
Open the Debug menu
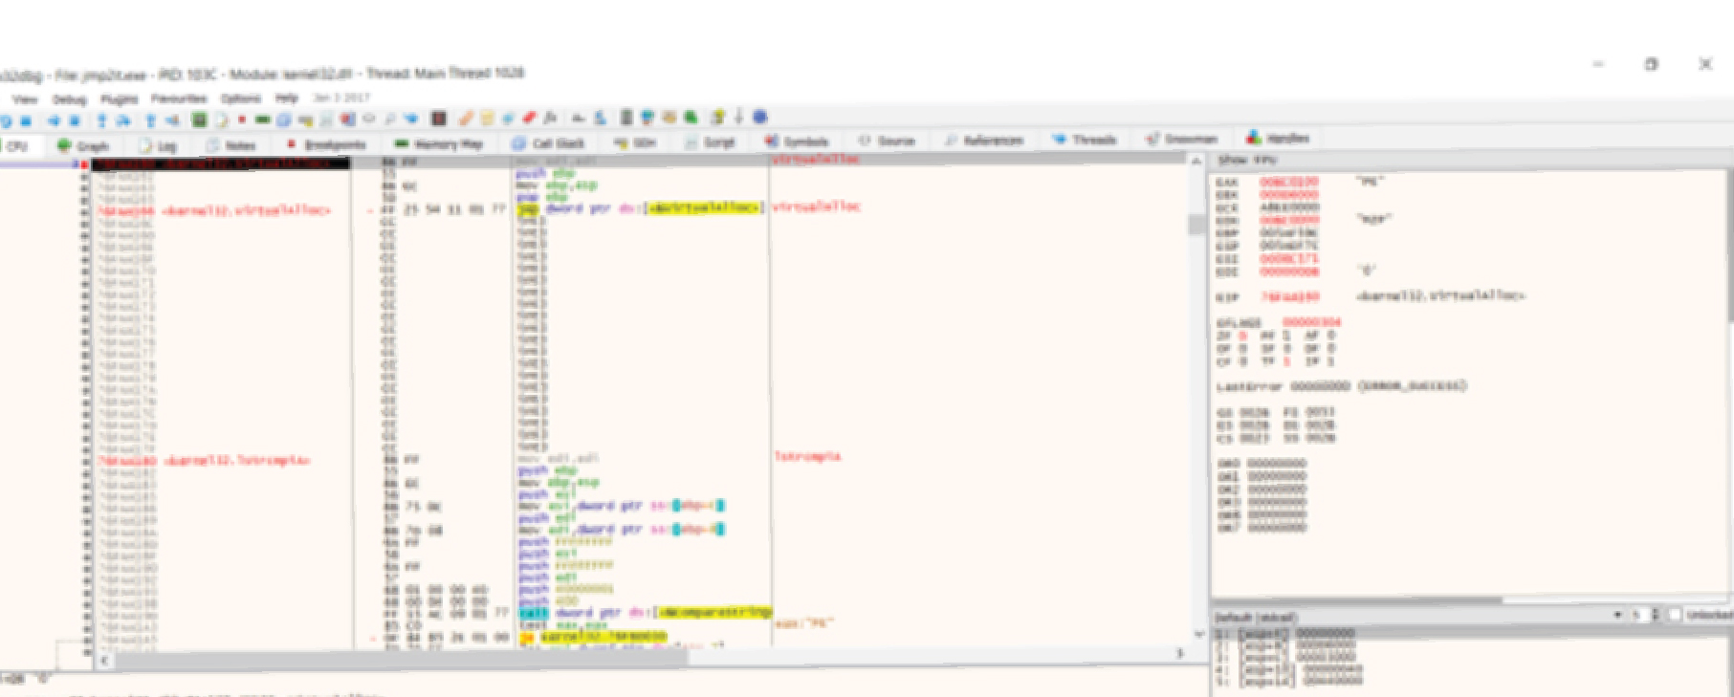click(x=69, y=98)
